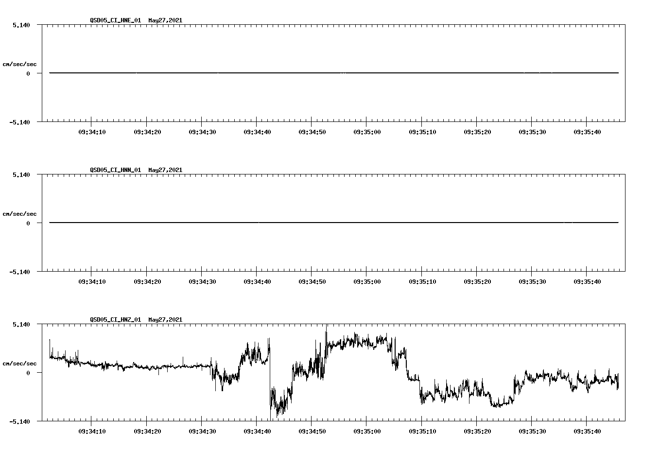Select the QSD05_CI_HNZ_01 channel title
The width and height of the screenshot is (660, 449).
(114, 320)
